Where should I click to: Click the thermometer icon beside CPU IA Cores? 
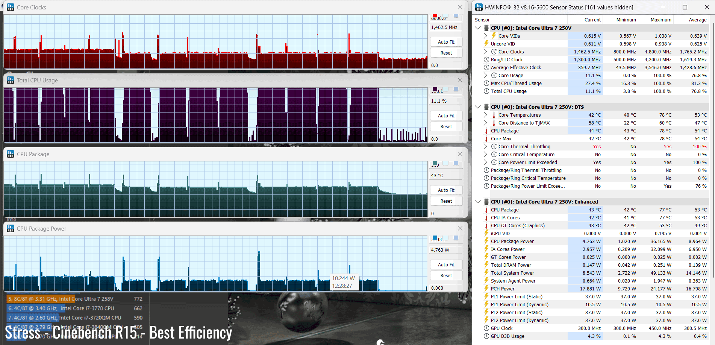tap(486, 218)
